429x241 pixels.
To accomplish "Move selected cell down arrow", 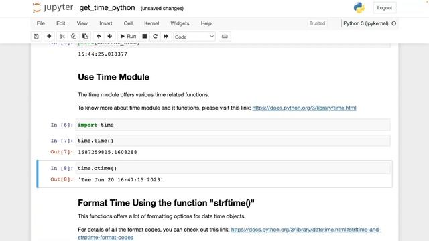I will point(110,37).
